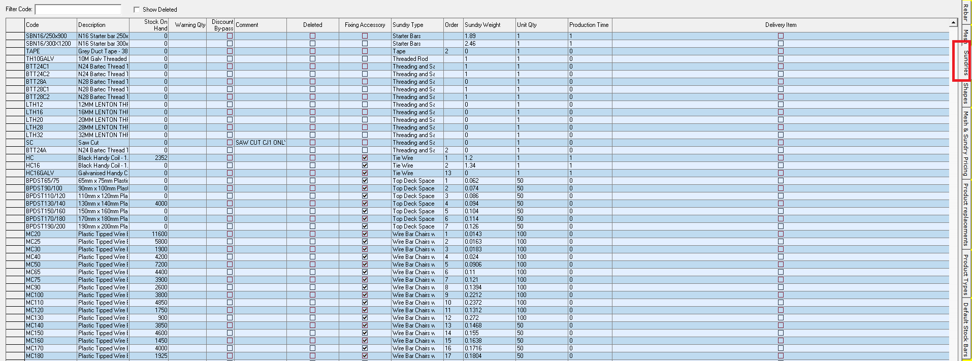Viewport: 972px width, 361px height.
Task: Open the Product replacements tab
Action: point(965,214)
